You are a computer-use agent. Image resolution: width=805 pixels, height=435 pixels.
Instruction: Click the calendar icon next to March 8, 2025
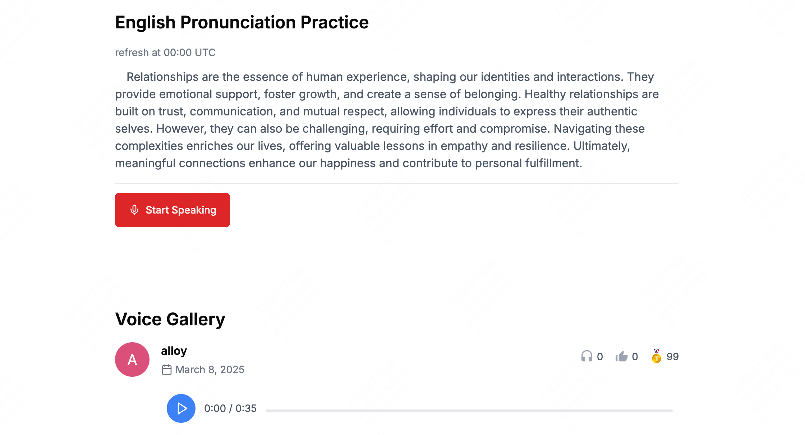pyautogui.click(x=167, y=369)
